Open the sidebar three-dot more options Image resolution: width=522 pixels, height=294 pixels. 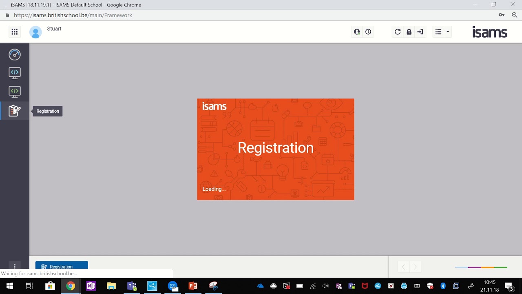pyautogui.click(x=15, y=266)
